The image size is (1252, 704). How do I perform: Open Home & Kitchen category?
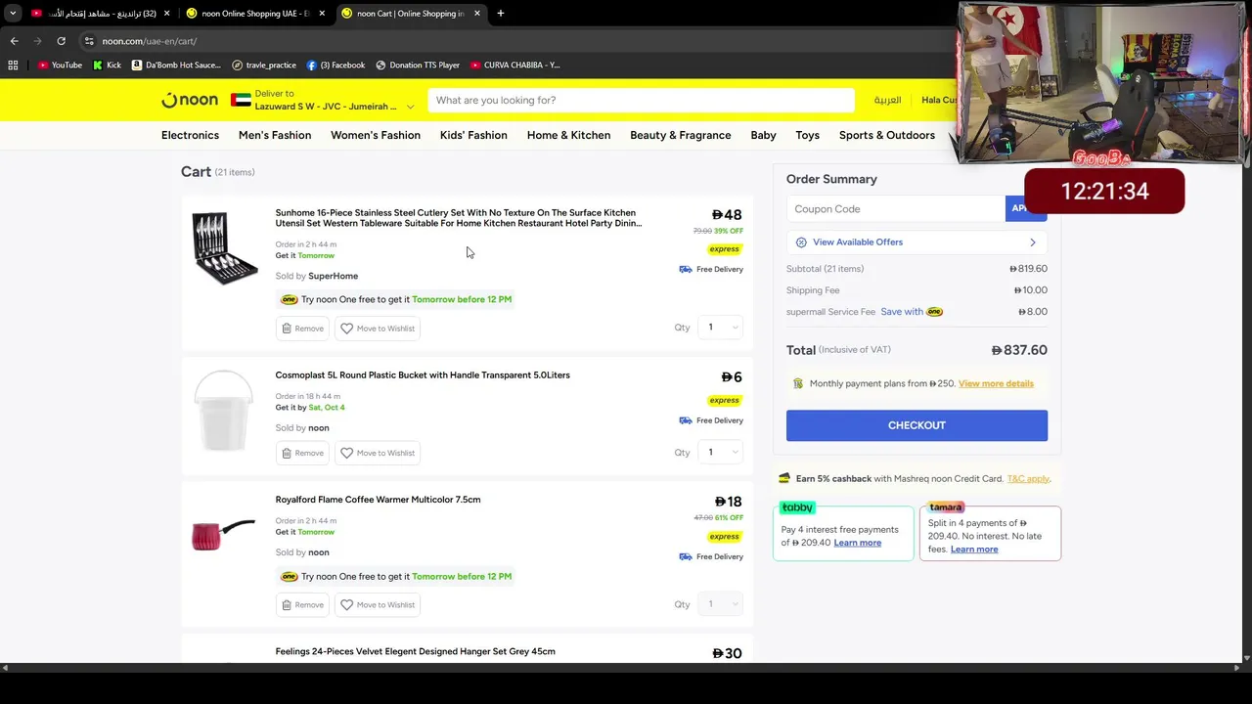(x=568, y=135)
